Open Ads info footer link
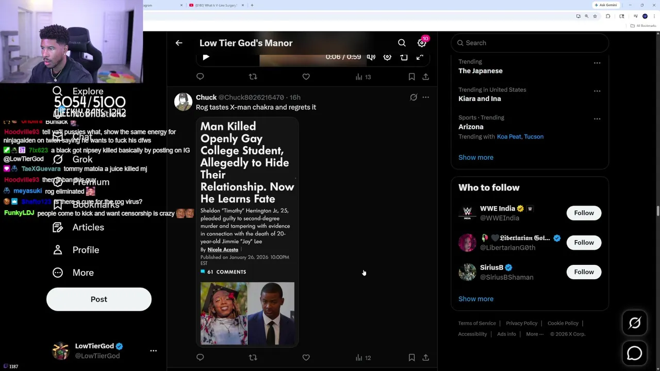This screenshot has width=660, height=371. pos(506,334)
